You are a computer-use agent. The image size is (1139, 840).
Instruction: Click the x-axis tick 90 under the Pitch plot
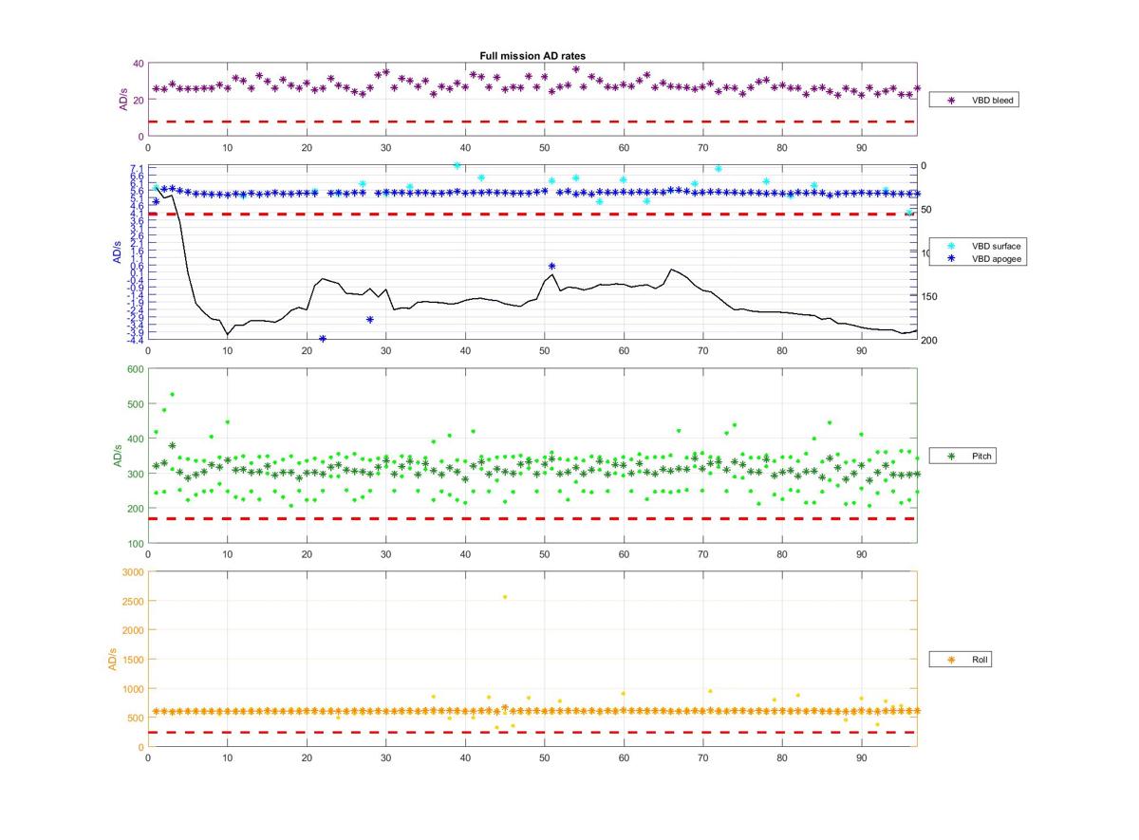[862, 554]
